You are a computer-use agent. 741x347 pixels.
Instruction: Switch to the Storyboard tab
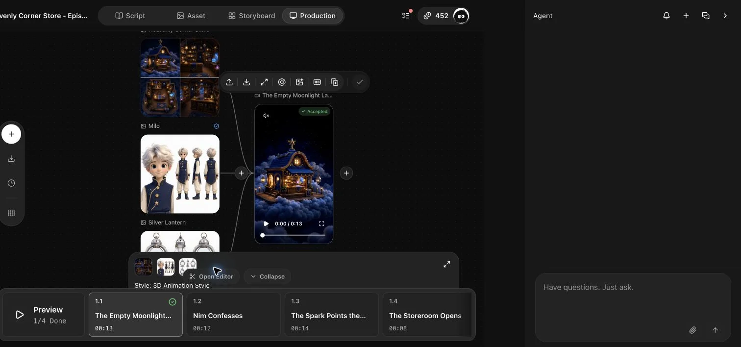pos(251,16)
